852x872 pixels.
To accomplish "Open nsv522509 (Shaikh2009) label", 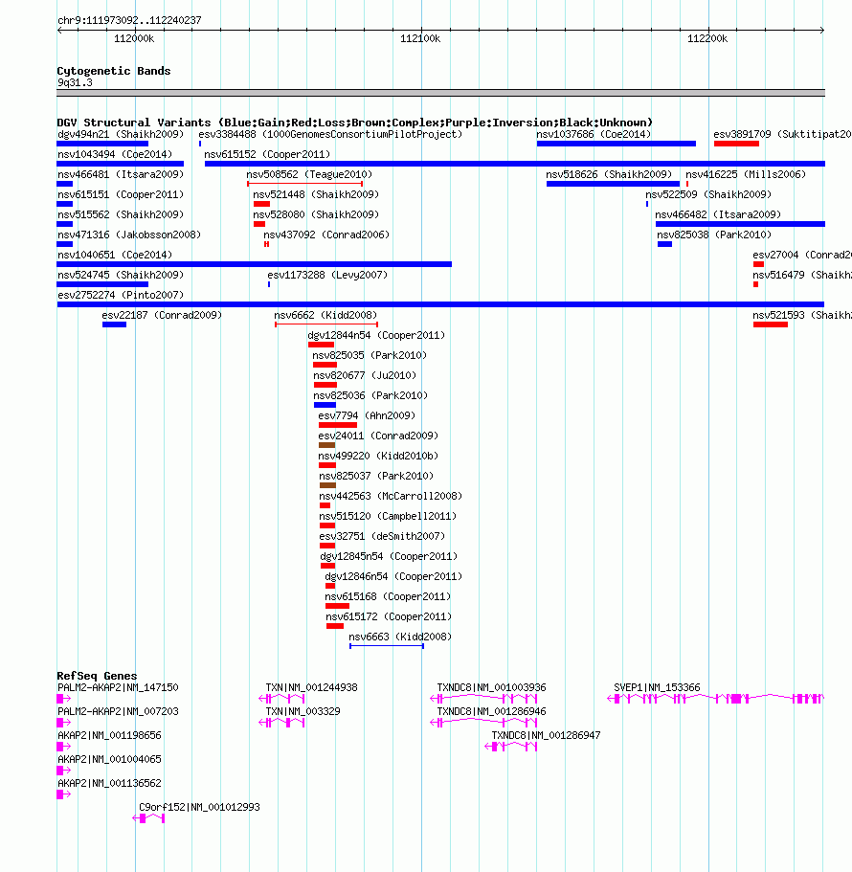I will (708, 194).
